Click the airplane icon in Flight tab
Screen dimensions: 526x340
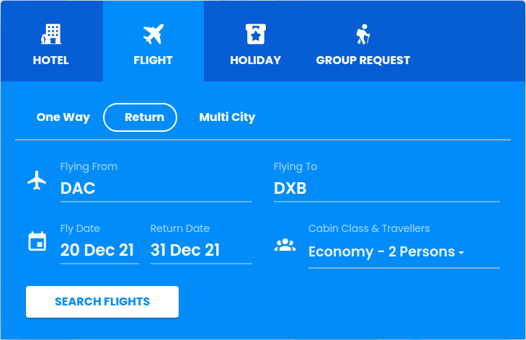coord(153,34)
